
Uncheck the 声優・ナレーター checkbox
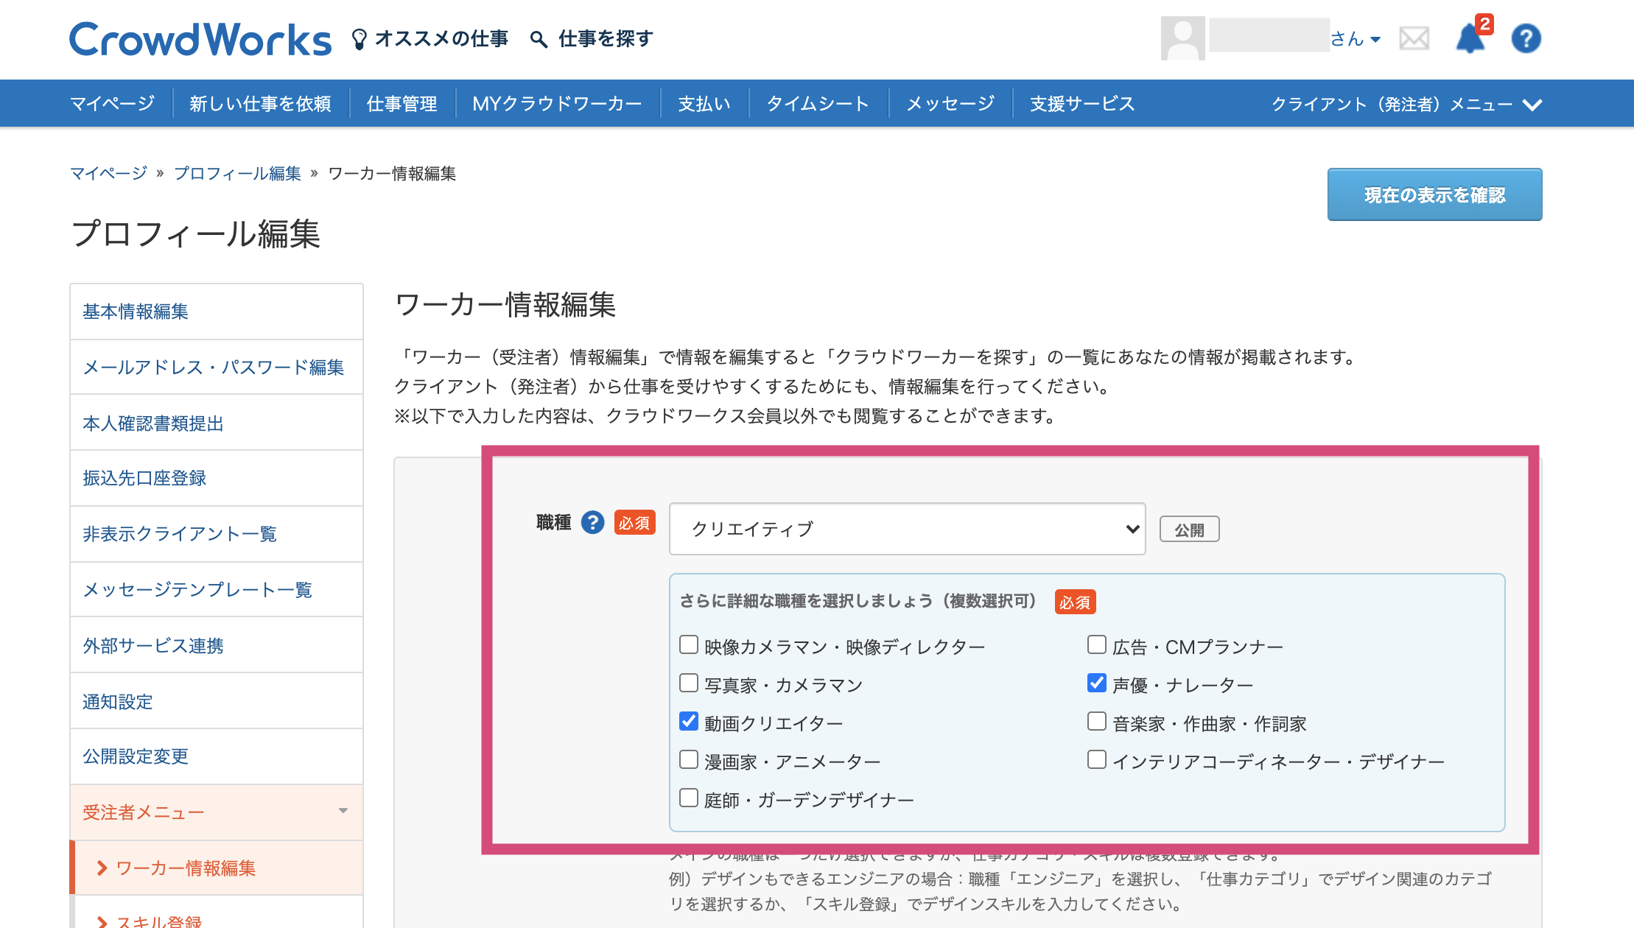coord(1097,683)
